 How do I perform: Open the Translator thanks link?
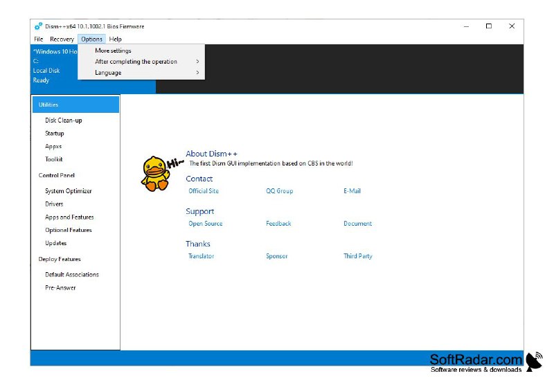coord(201,256)
